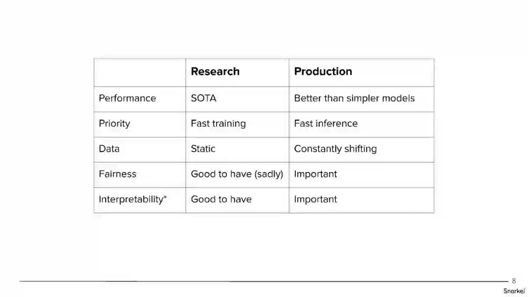
Task: Select the Data row label
Action: (109, 149)
